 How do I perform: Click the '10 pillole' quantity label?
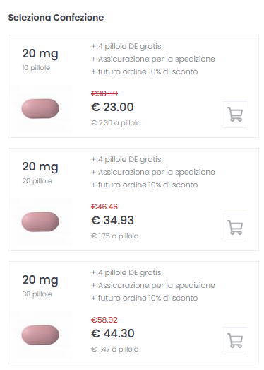pos(36,68)
